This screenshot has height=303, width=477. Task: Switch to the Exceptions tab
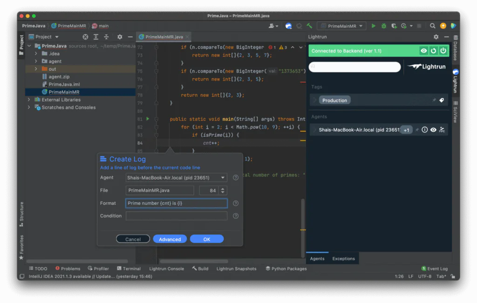(343, 258)
